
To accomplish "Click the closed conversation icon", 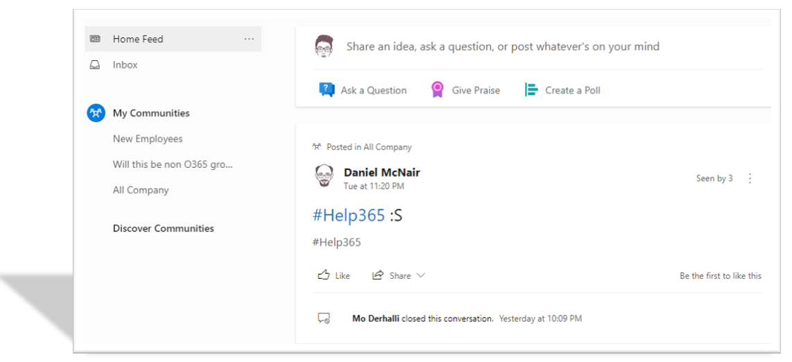I will coord(323,318).
